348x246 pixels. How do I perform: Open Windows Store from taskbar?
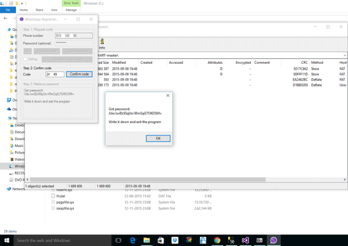[x=161, y=241]
